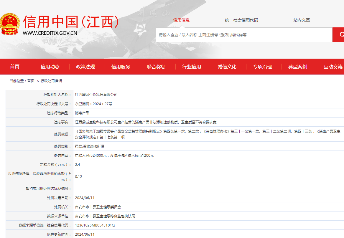The image size is (344, 238).
Task: Open the 信用动态 navigation item
Action: pyautogui.click(x=50, y=67)
